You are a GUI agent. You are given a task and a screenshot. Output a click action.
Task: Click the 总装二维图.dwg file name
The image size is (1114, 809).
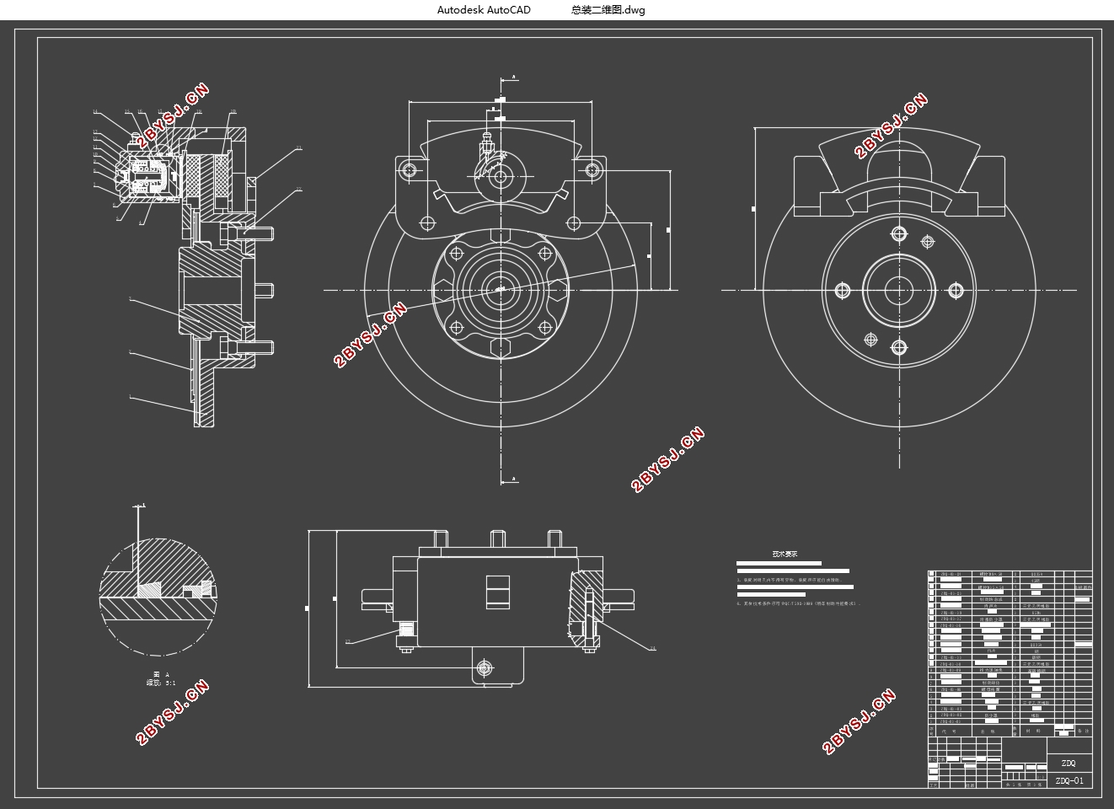click(608, 10)
